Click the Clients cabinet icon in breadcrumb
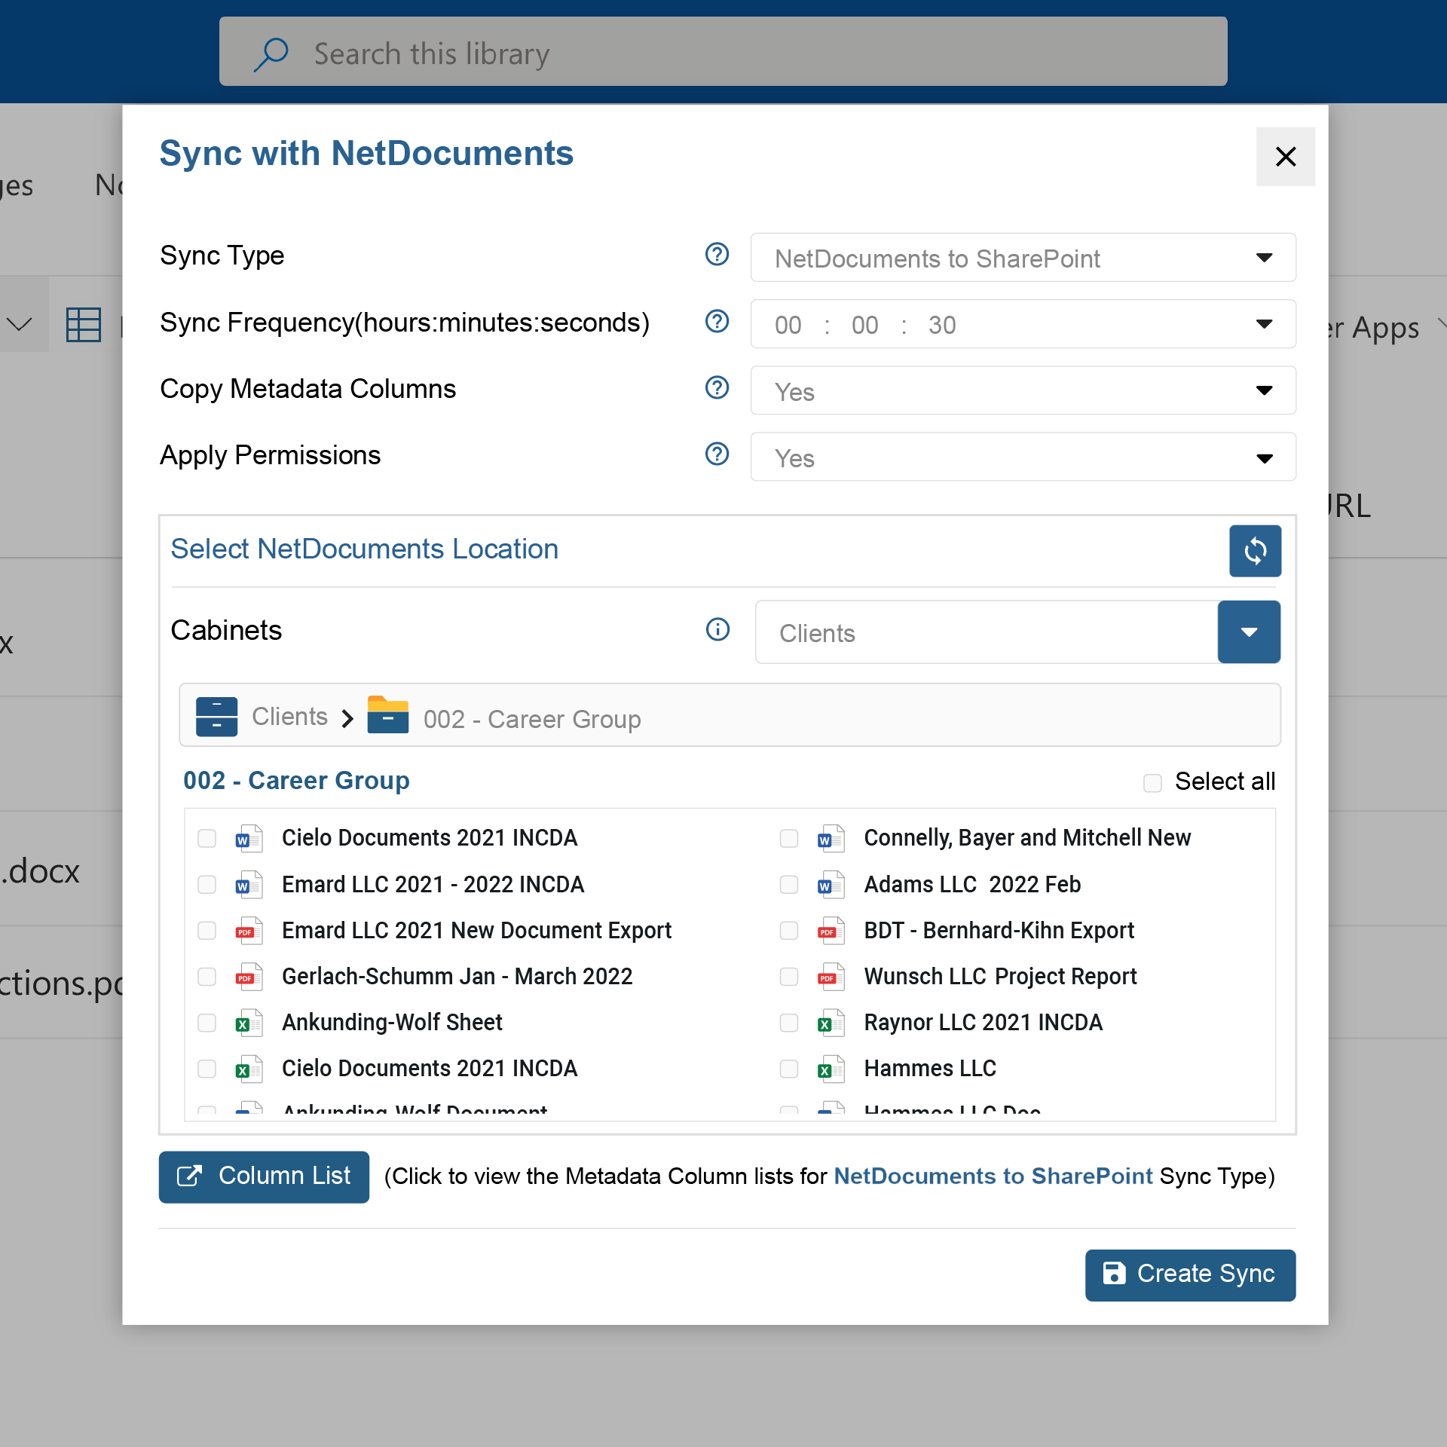Screen dimensions: 1447x1447 pyautogui.click(x=216, y=716)
